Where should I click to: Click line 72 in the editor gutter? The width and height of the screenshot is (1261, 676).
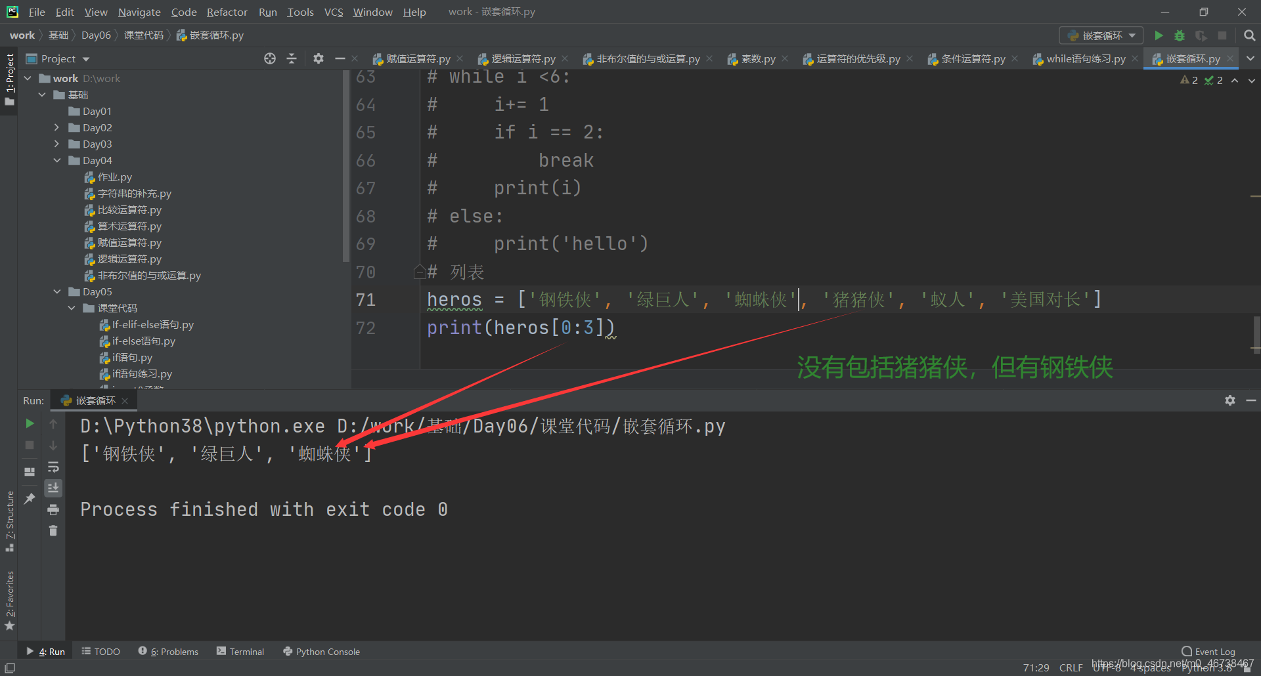click(366, 327)
